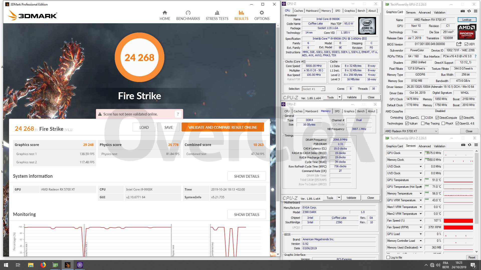Enable the Log to file checkbox
Image resolution: width=481 pixels, height=270 pixels.
[x=388, y=257]
